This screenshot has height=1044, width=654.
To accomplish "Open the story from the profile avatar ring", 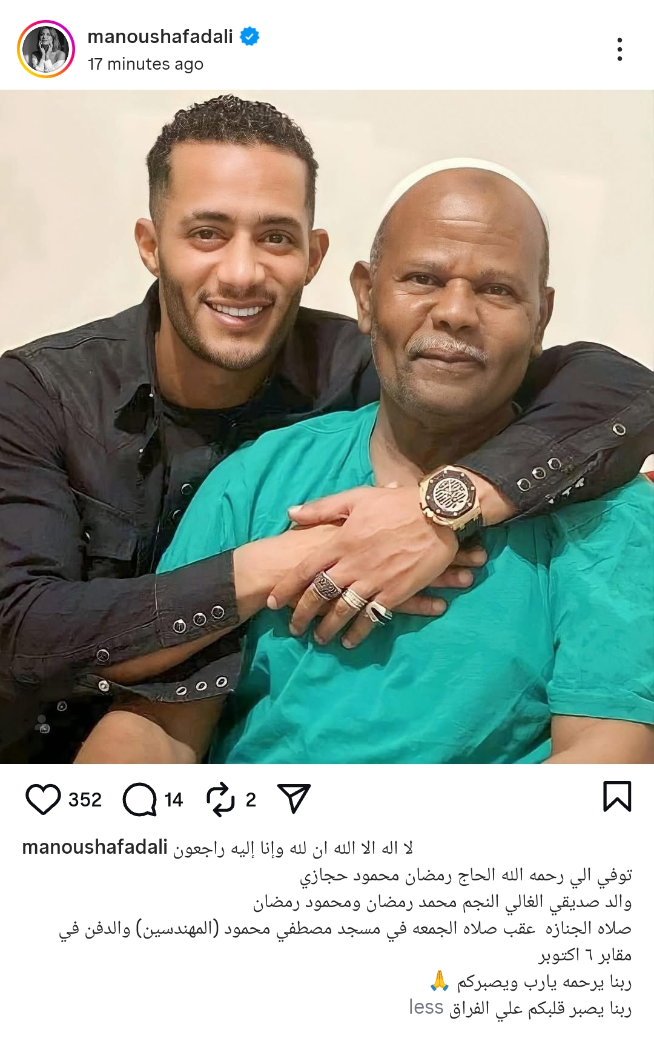I will coord(46,49).
